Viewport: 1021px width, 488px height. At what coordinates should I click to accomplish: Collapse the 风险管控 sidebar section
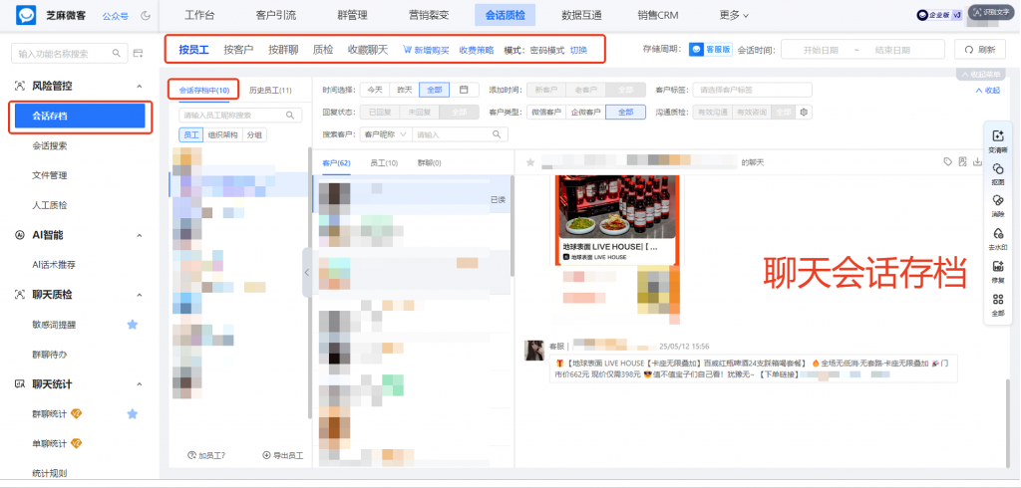pos(138,86)
